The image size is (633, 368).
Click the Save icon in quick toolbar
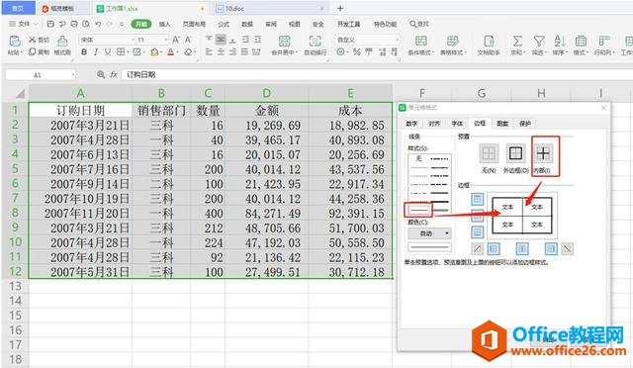tap(50, 25)
